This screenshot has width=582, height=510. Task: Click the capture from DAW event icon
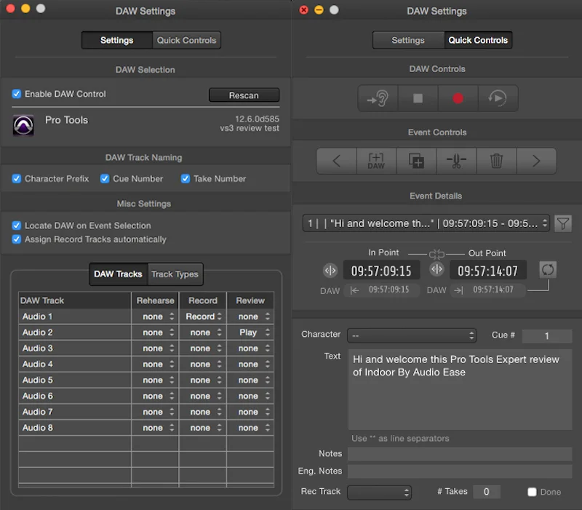pos(376,161)
